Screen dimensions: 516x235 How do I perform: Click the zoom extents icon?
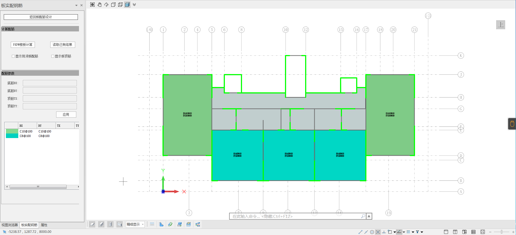click(92, 5)
